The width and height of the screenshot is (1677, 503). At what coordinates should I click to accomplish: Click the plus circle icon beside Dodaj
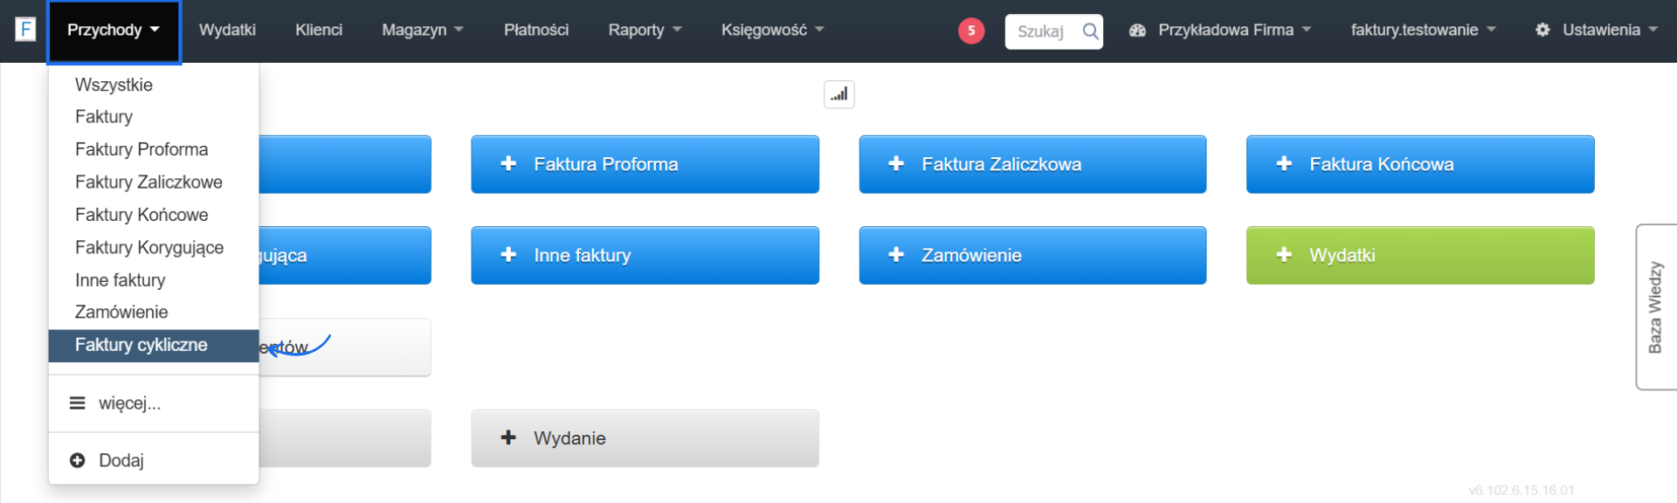tap(78, 460)
